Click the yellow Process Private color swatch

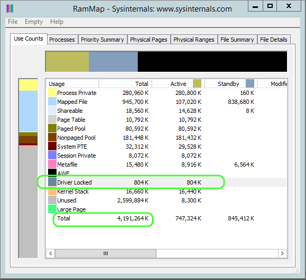(52, 93)
